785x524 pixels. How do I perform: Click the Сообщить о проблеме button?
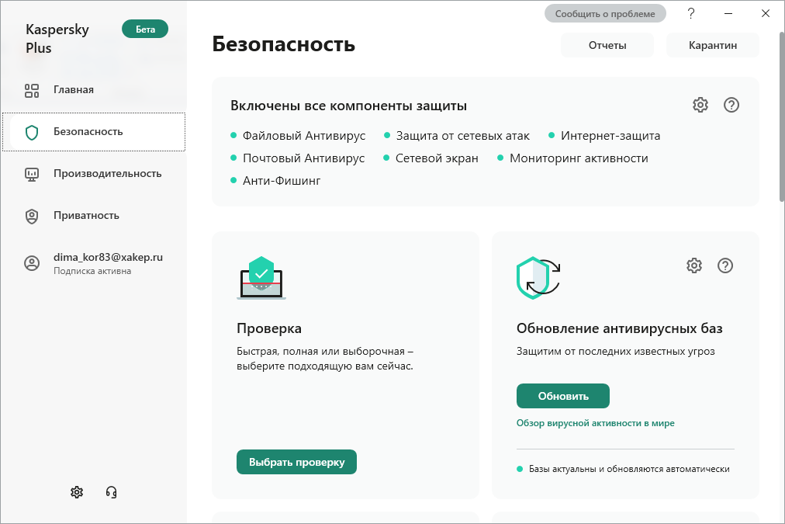[x=605, y=13]
